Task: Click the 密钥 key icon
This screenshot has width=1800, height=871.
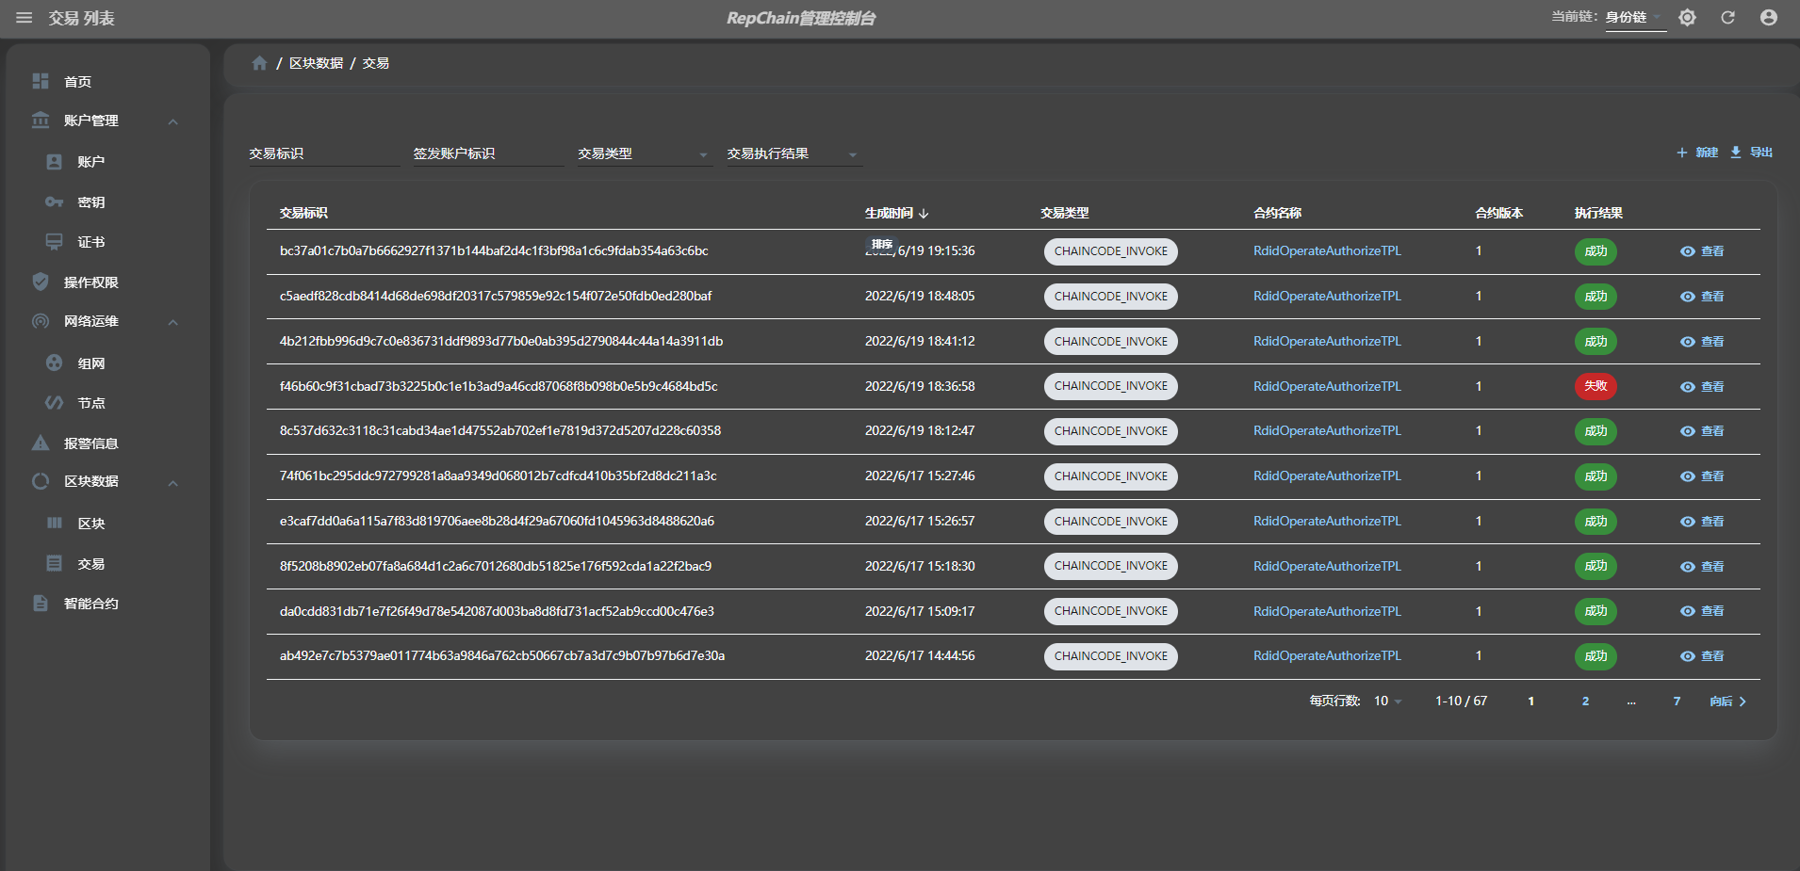Action: point(55,202)
